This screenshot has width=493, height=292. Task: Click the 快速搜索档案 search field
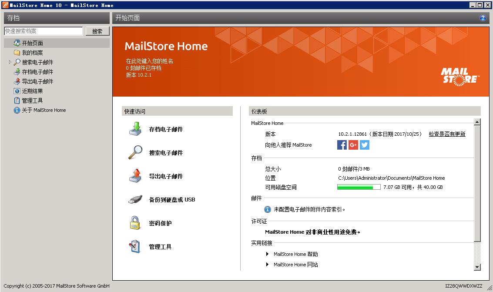point(44,30)
